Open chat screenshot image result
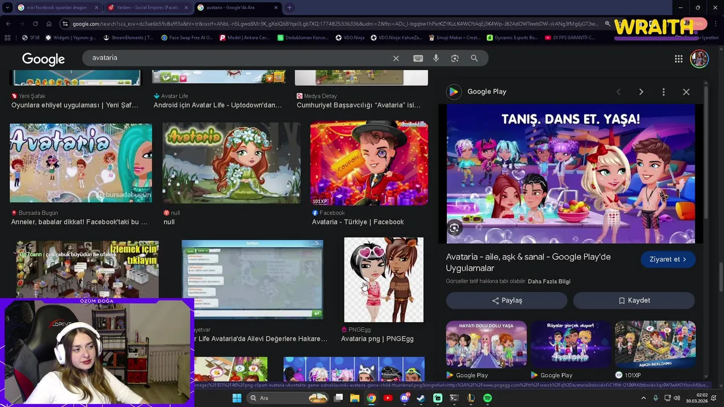Viewport: 724px width, 407px height. [252, 280]
